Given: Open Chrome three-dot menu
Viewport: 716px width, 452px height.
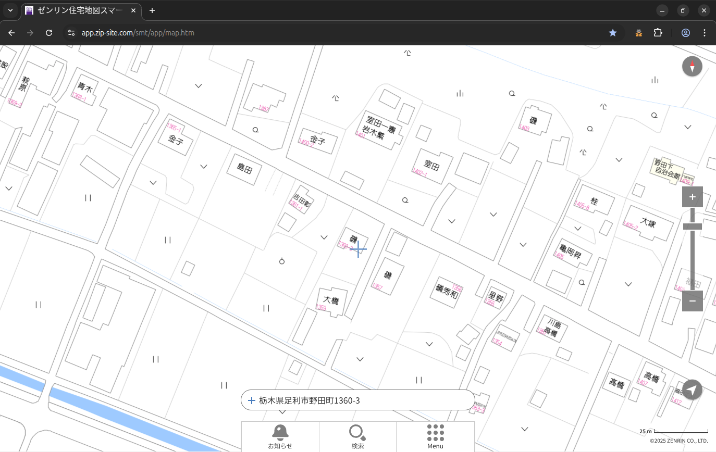Looking at the screenshot, I should (x=705, y=33).
